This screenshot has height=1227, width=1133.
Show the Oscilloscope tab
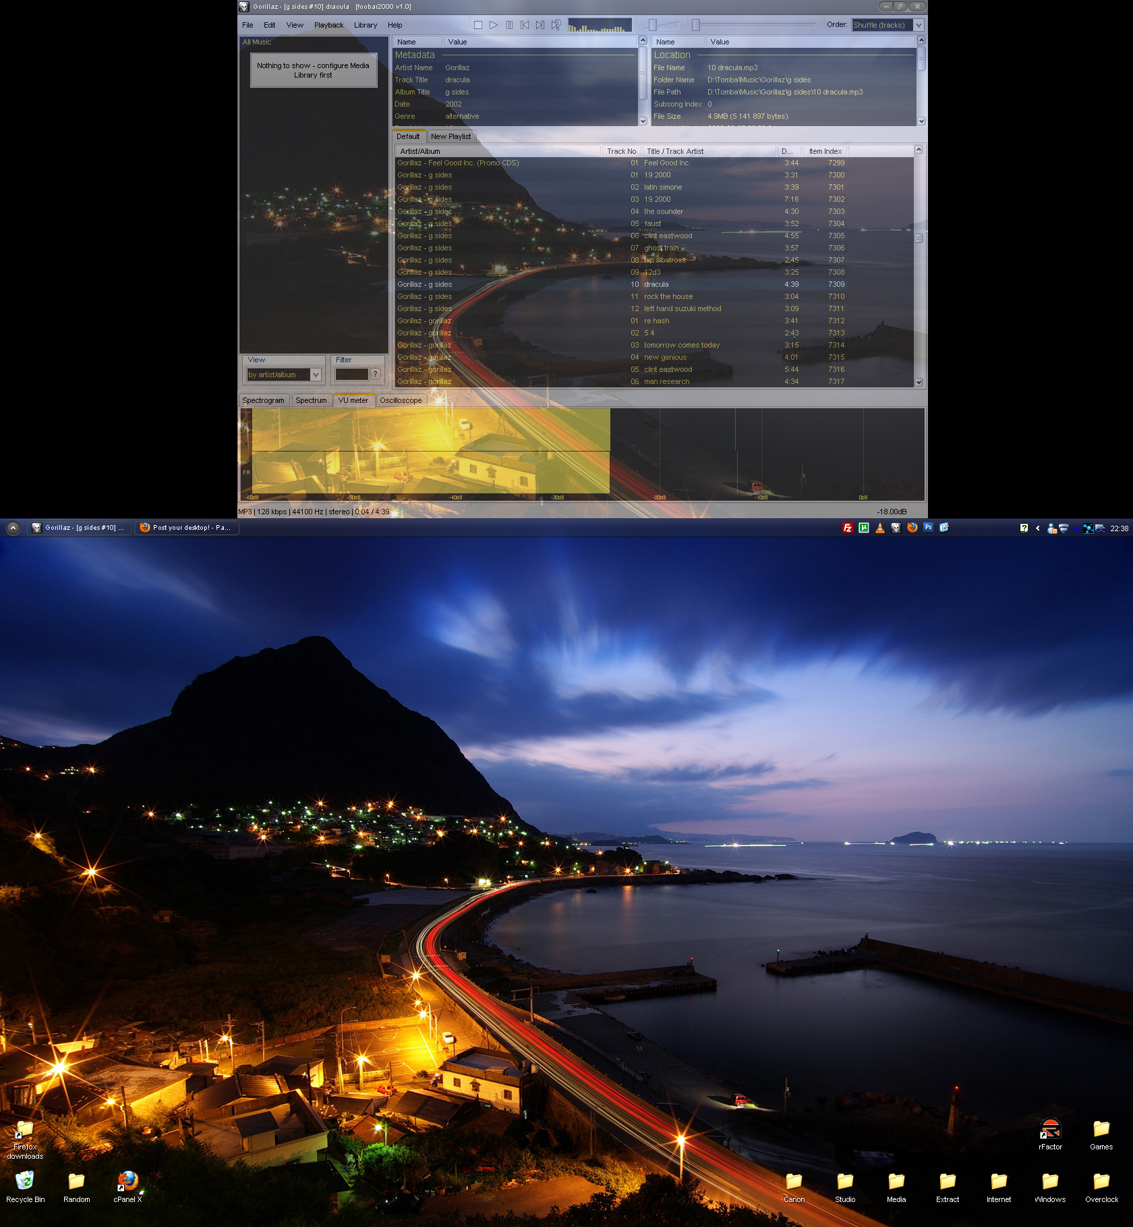[401, 400]
